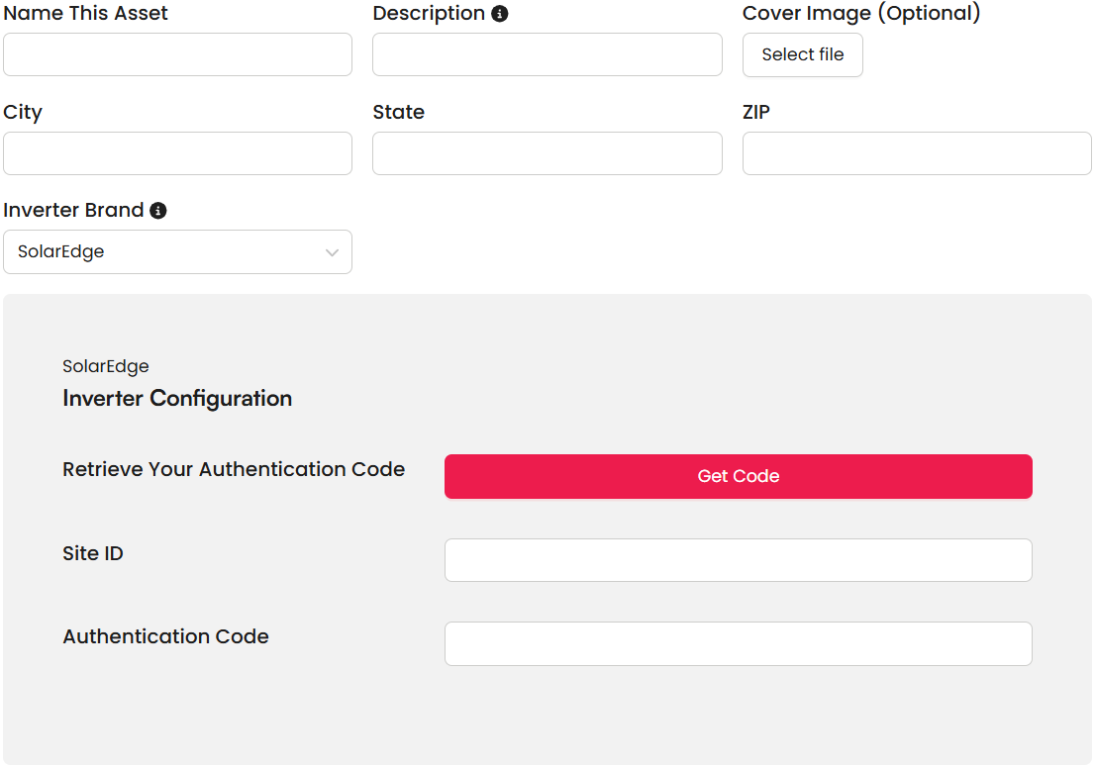Image resolution: width=1095 pixels, height=769 pixels.
Task: Click the Get Code button
Action: pos(739,476)
